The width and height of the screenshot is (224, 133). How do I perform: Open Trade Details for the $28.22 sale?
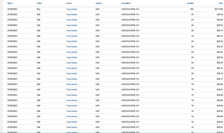pyautogui.click(x=72, y=25)
